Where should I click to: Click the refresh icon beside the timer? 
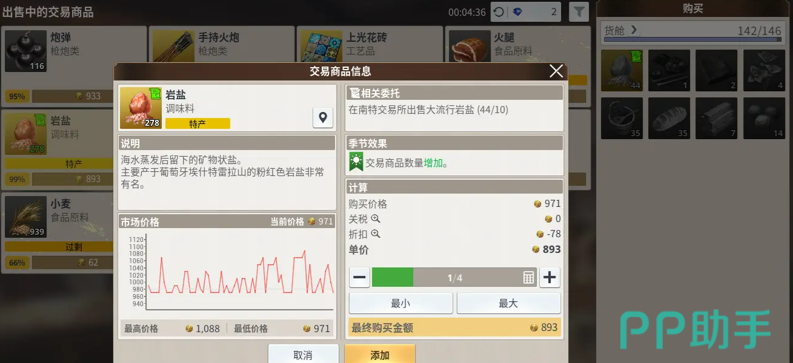click(x=498, y=12)
